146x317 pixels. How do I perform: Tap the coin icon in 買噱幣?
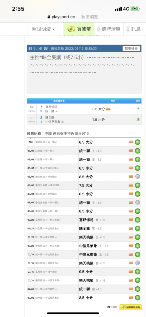71,29
